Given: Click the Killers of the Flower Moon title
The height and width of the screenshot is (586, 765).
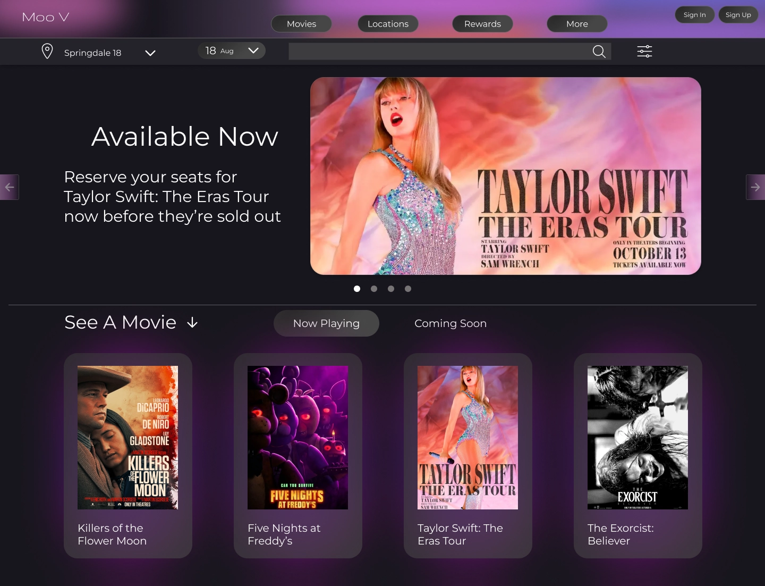Looking at the screenshot, I should click(x=112, y=534).
